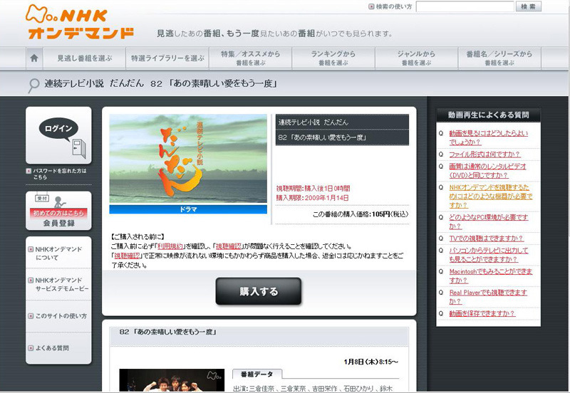
Task: Open パスワードを忘れた方はこちら link
Action: pyautogui.click(x=60, y=174)
